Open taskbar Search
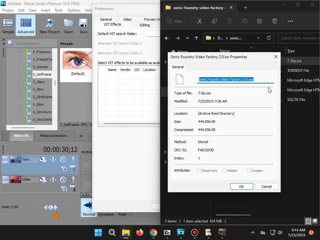The height and width of the screenshot is (240, 320). click(112, 232)
